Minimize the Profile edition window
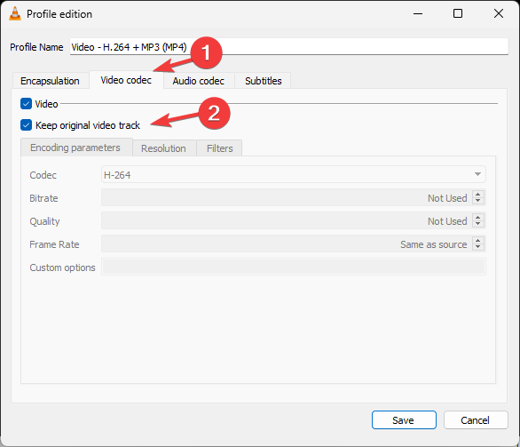 point(418,13)
